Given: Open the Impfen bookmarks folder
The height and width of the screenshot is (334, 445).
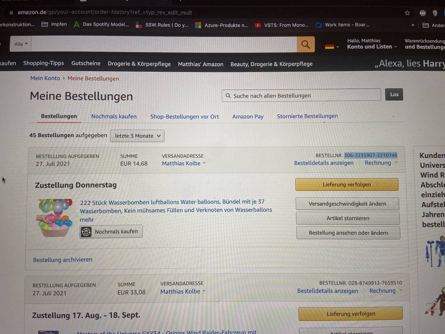Looking at the screenshot, I should [54, 24].
